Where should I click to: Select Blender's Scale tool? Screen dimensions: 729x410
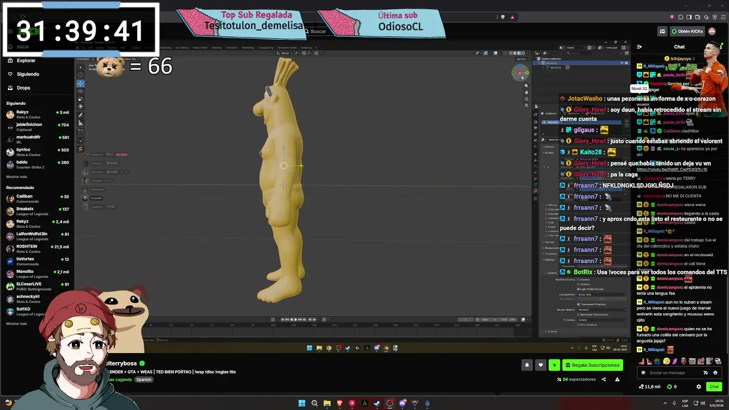(80, 99)
